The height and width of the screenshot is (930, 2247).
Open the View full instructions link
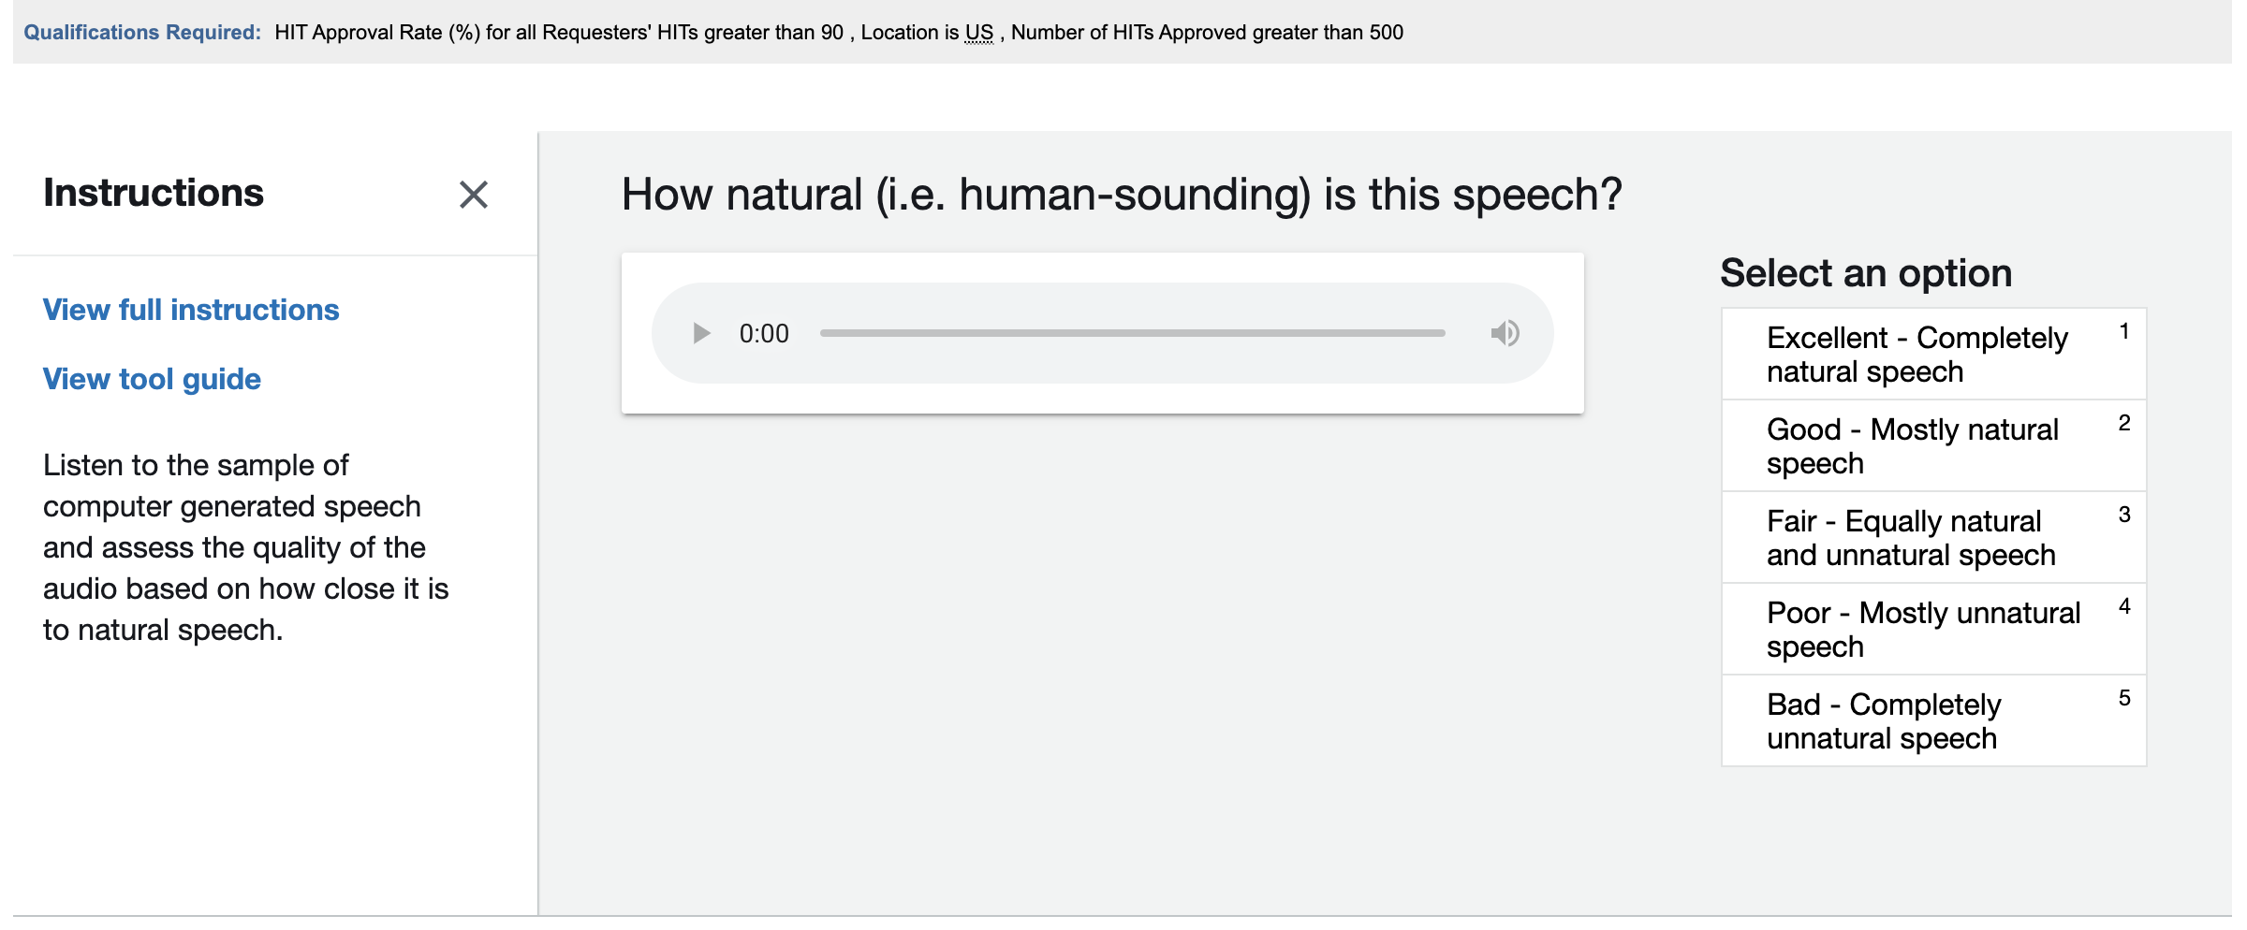[x=191, y=310]
